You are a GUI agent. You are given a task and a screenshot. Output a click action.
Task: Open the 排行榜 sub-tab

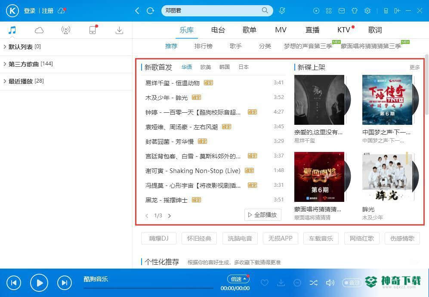click(203, 46)
